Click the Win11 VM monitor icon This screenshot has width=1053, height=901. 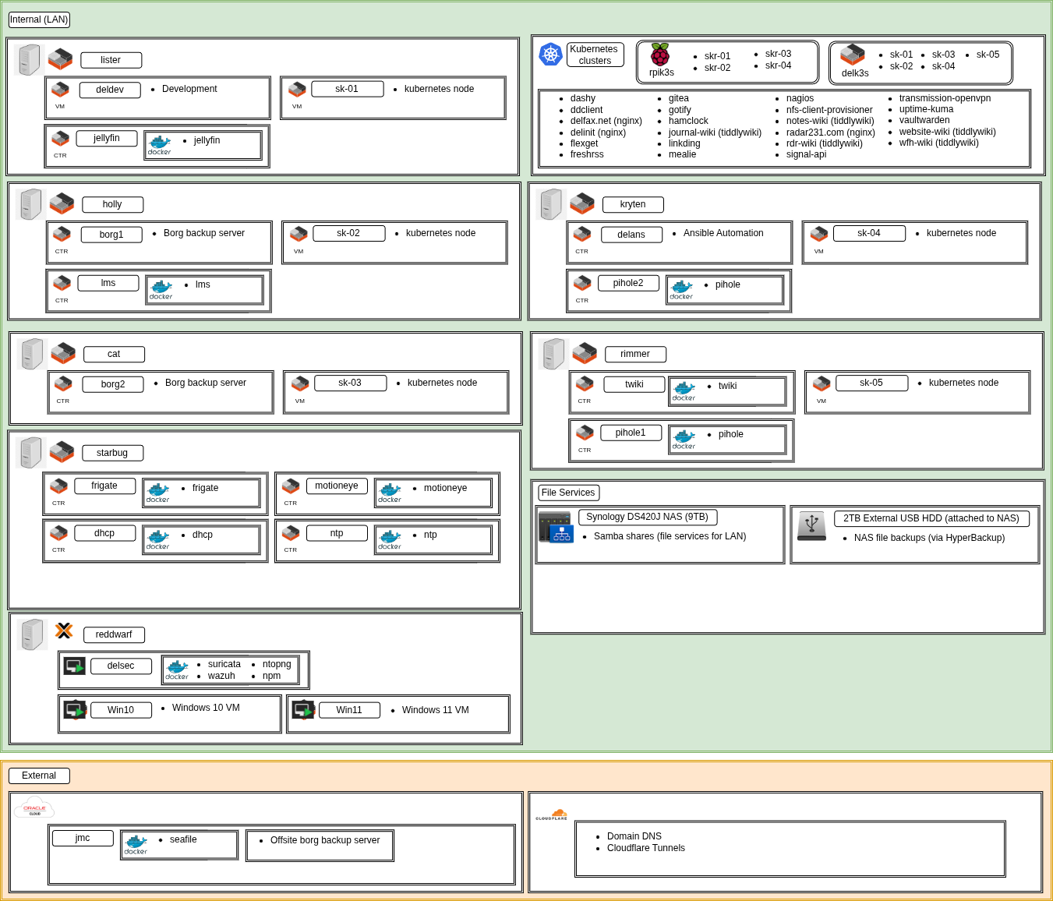302,710
